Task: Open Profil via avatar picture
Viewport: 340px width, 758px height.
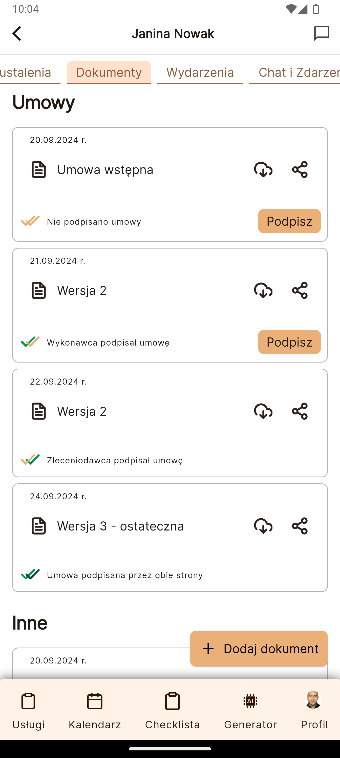Action: tap(313, 700)
